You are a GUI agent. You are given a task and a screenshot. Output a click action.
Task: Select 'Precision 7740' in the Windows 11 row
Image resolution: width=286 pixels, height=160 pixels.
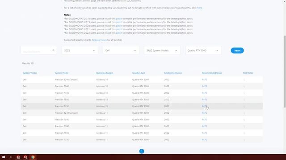(x=62, y=126)
